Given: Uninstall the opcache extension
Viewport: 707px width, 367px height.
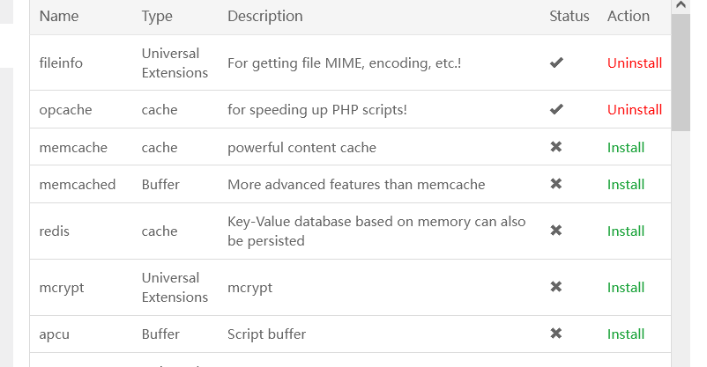Looking at the screenshot, I should coord(634,110).
